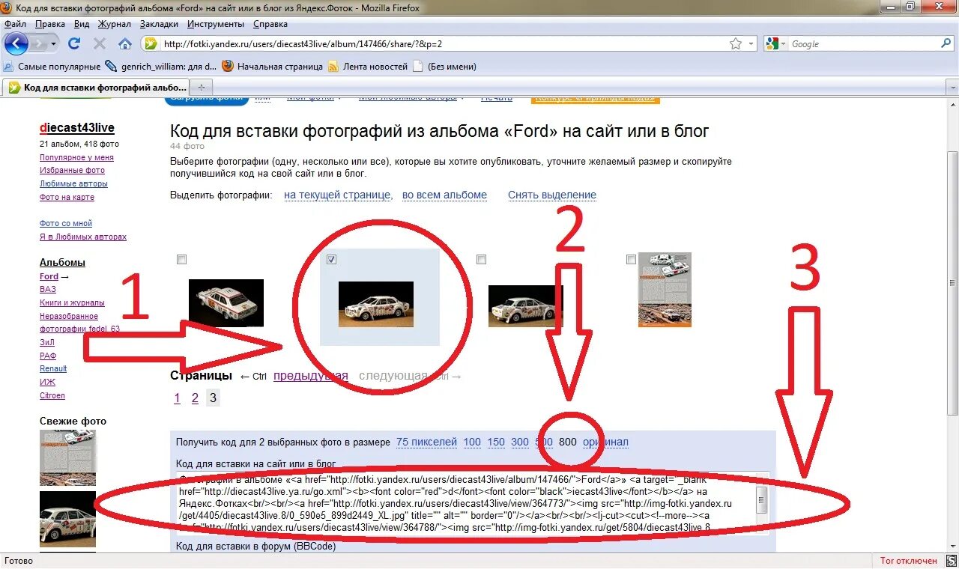Viewport: 959px width, 569px height.
Task: Open the Закладки menu
Action: (x=159, y=24)
